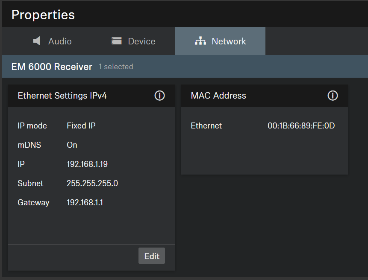The image size is (368, 280).
Task: Select the Network tab label
Action: (x=229, y=41)
